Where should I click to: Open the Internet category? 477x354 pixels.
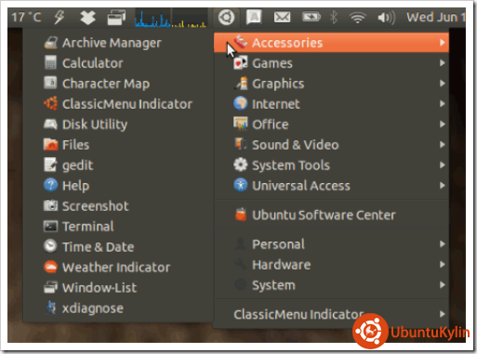click(x=331, y=104)
